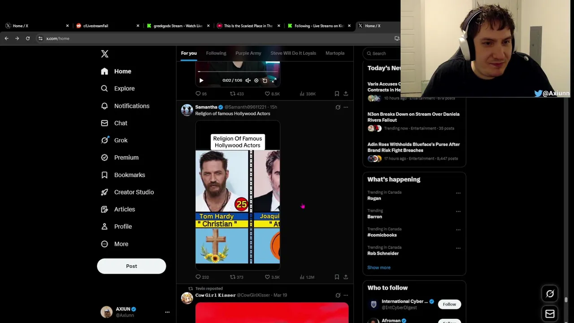Click Show more under What's happening
Image resolution: width=574 pixels, height=323 pixels.
pyautogui.click(x=379, y=267)
